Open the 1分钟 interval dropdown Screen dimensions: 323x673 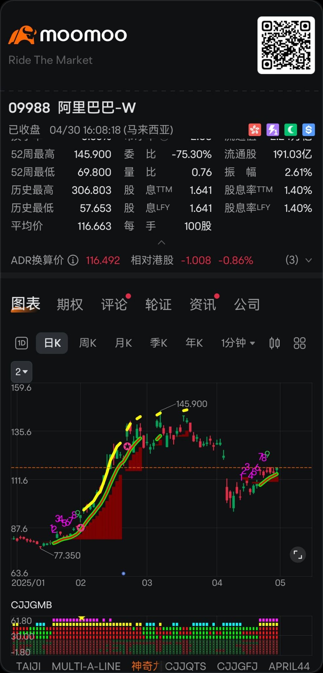238,343
